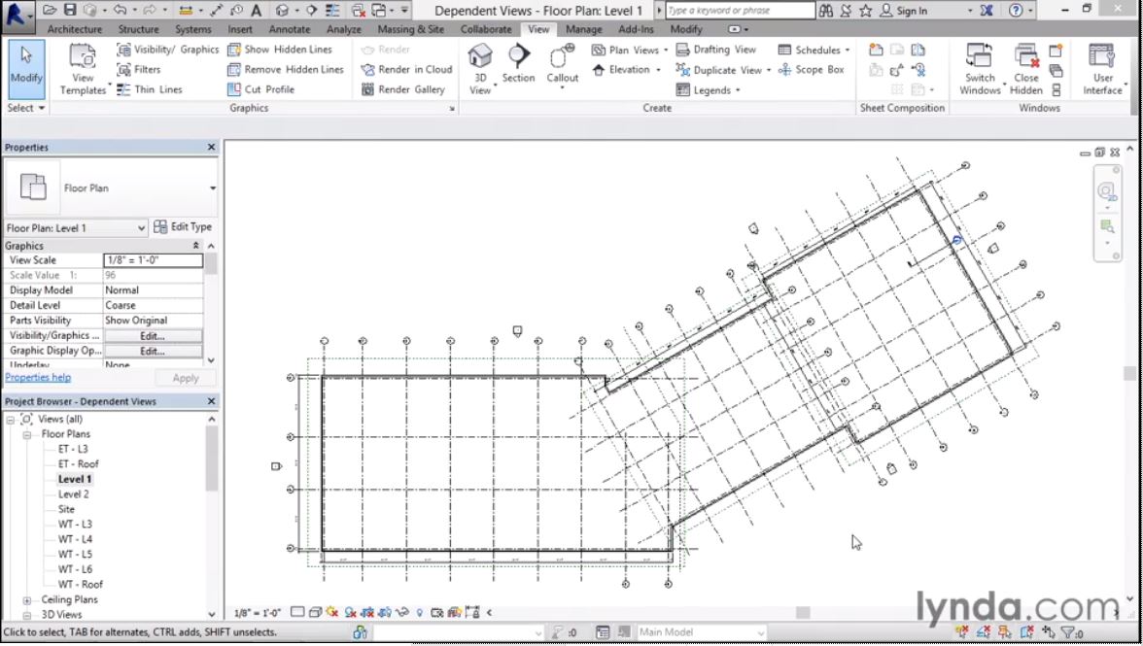
Task: Click Edit button for Graphic Display Options
Action: 153,351
